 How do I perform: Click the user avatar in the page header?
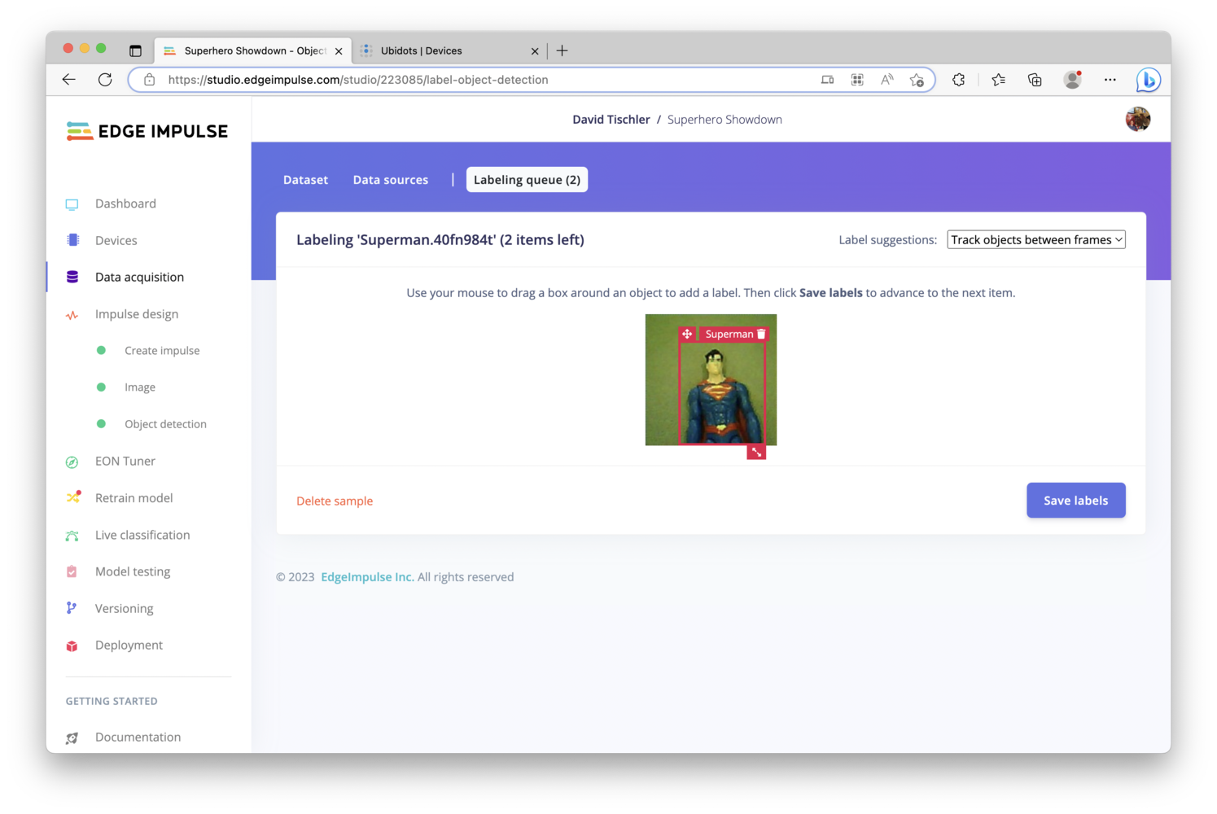(x=1137, y=120)
